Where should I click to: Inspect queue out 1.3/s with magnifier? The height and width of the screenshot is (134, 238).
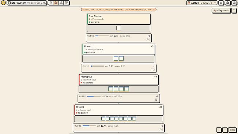[x=148, y=39]
